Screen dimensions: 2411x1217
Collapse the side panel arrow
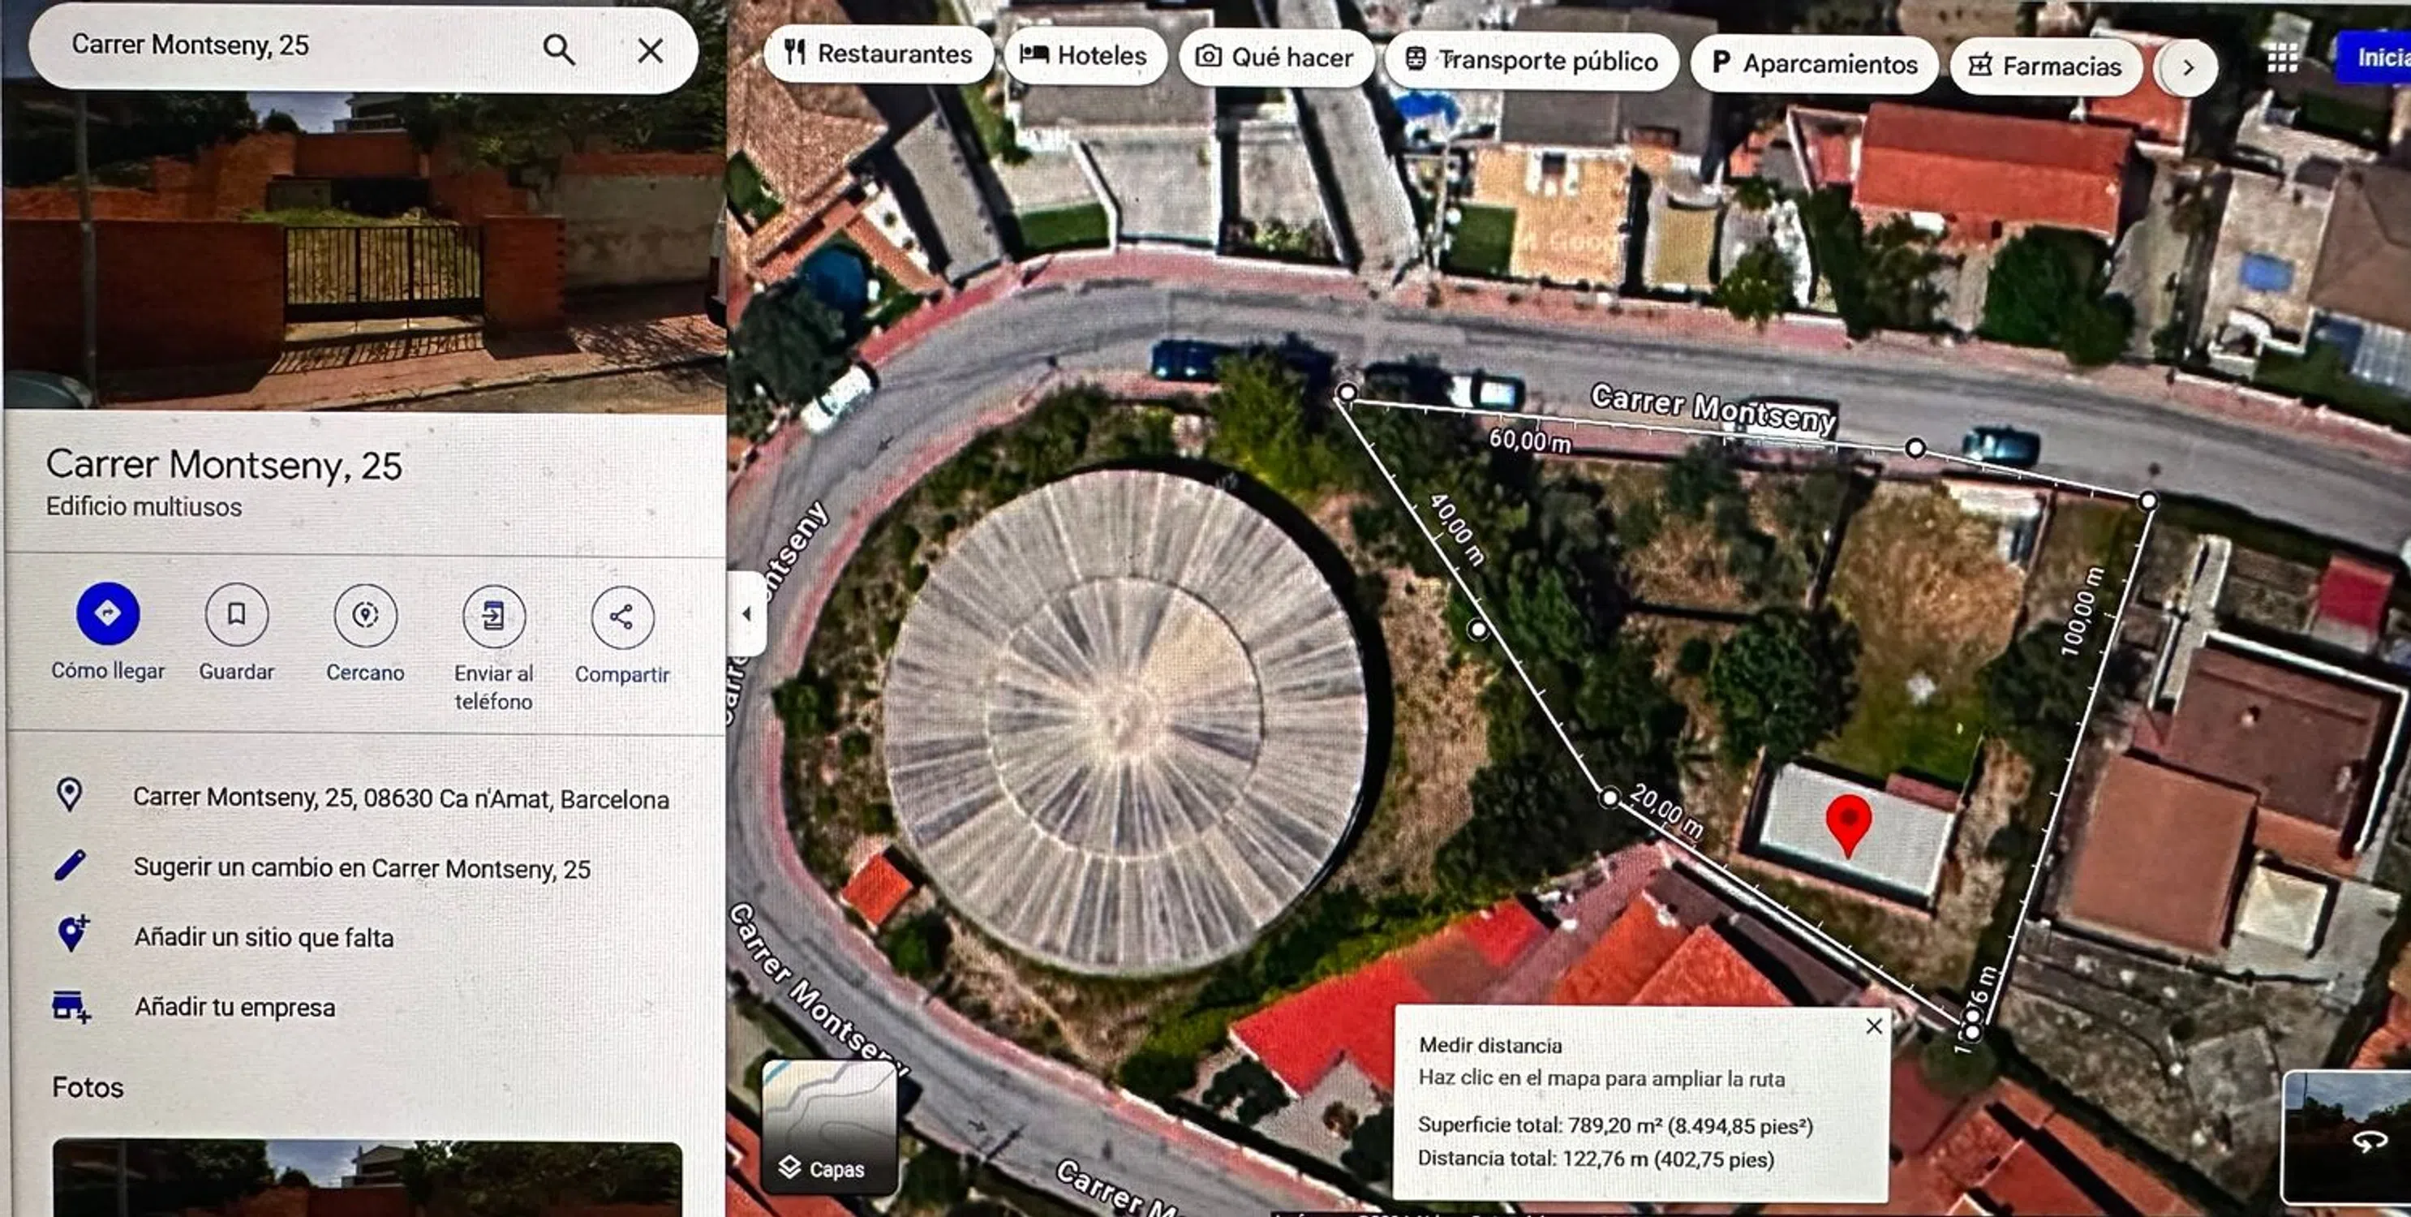click(747, 614)
